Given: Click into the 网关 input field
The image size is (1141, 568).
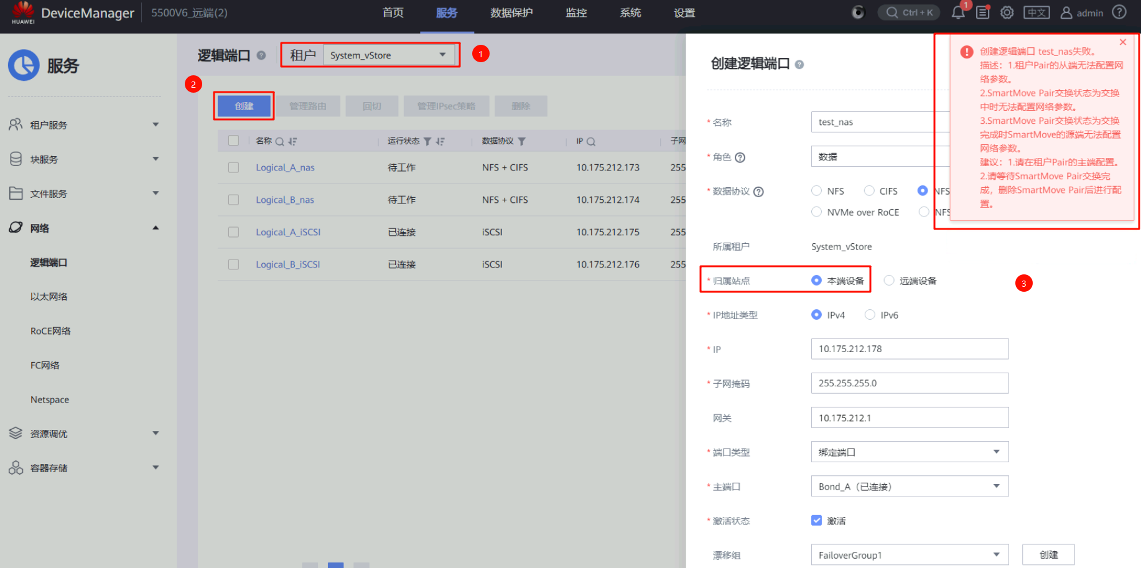Looking at the screenshot, I should (909, 418).
